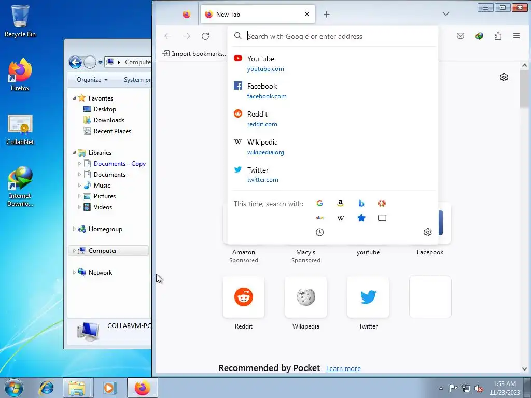The height and width of the screenshot is (398, 531).
Task: Expand Documents - Copy library
Action: pyautogui.click(x=79, y=163)
